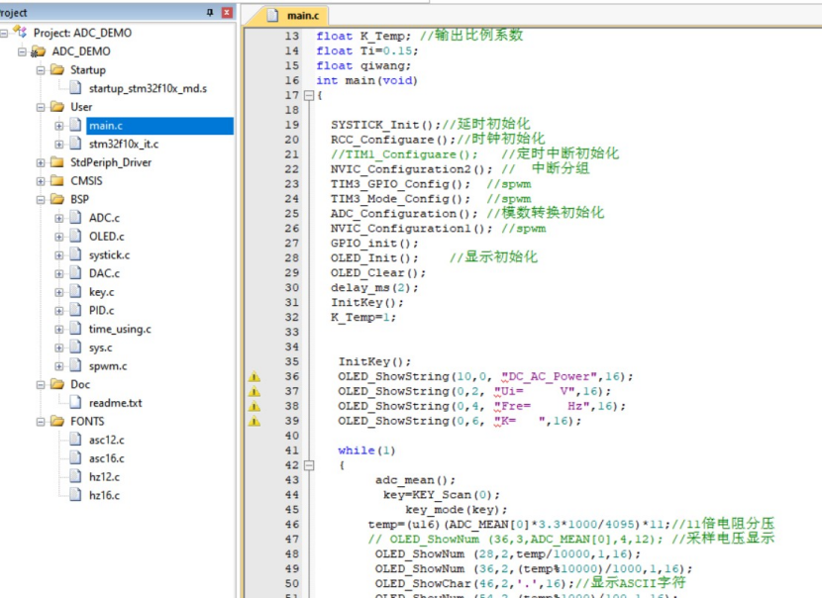
Task: Expand the spwm.c file node
Action: point(58,366)
